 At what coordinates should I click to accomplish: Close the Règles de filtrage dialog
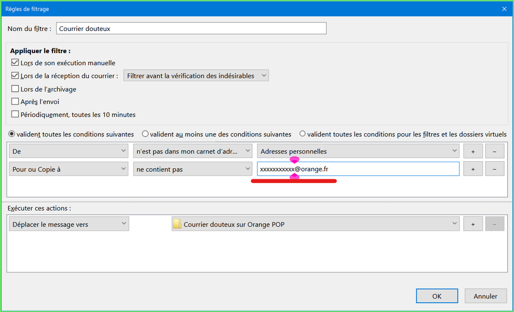(504, 9)
